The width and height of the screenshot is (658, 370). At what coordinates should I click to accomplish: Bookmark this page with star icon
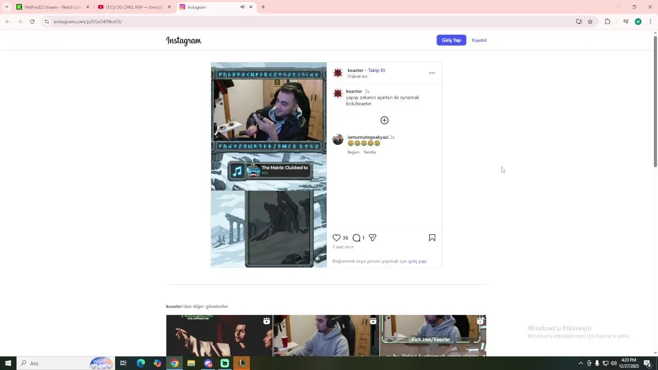[590, 22]
